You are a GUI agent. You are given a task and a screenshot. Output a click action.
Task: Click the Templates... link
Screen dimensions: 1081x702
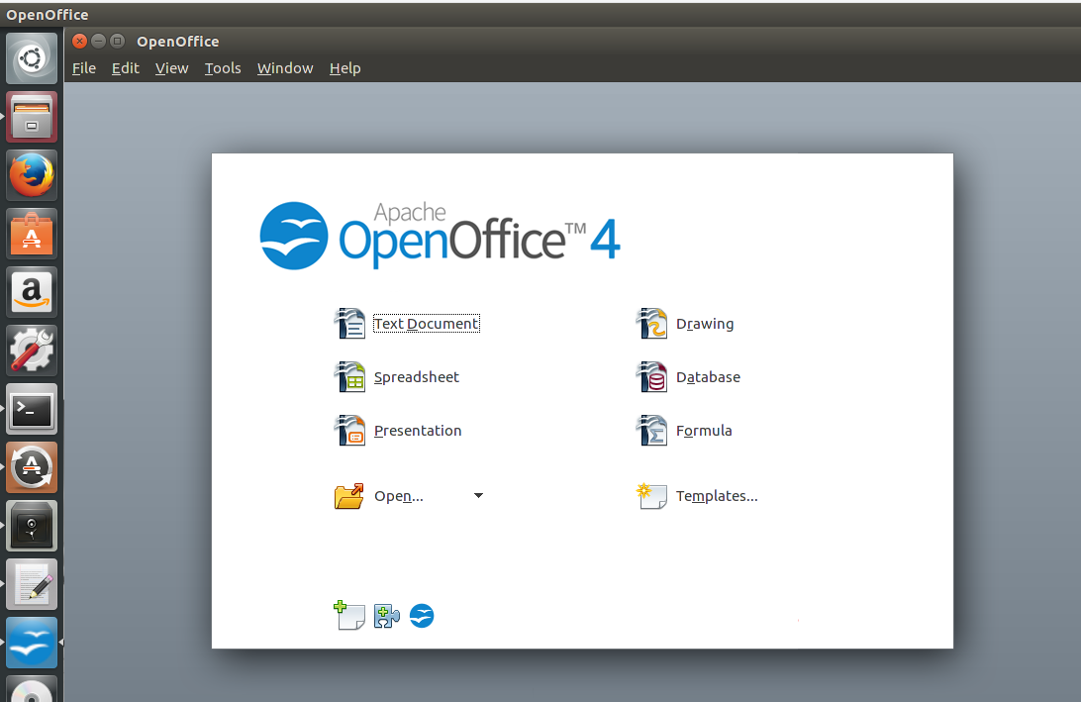[x=717, y=496]
